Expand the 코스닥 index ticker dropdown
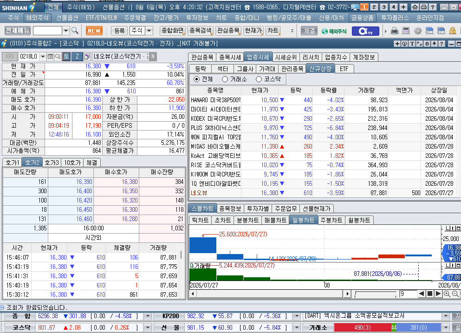461x333 pixels. point(148,327)
